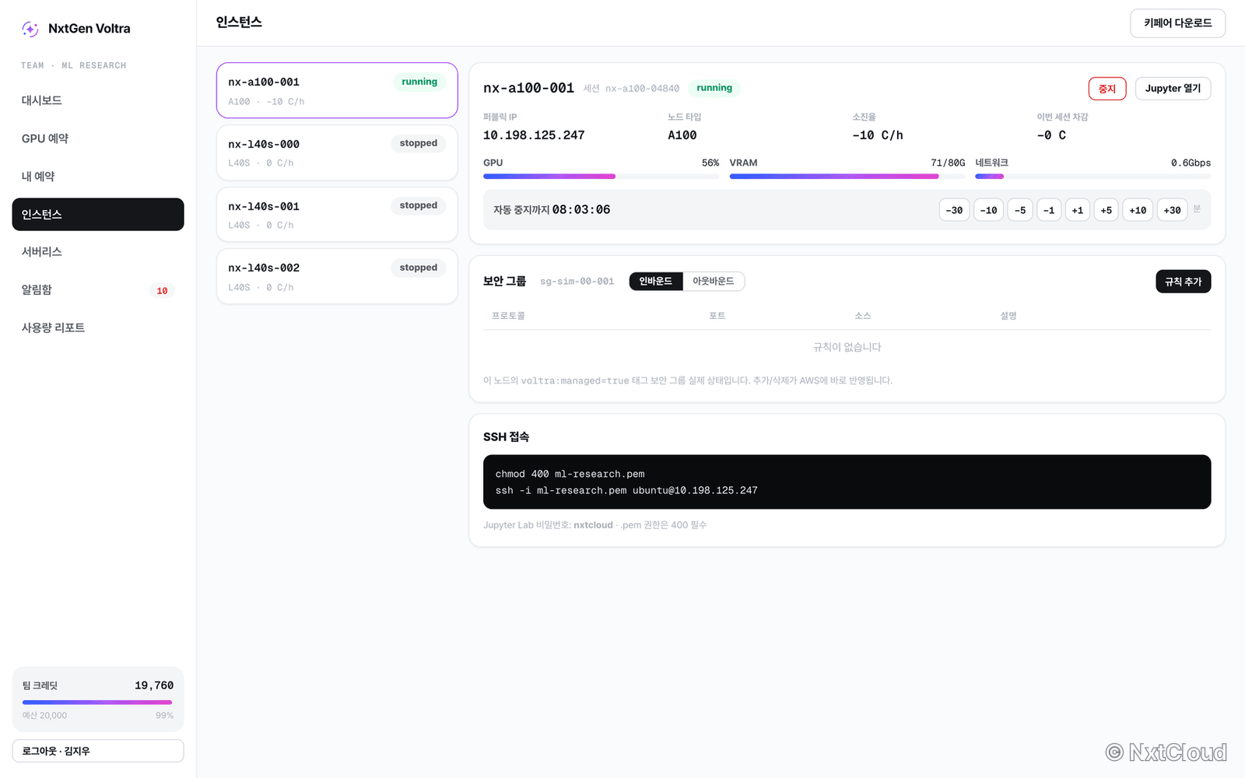The height and width of the screenshot is (778, 1245).
Task: Click the VRAM usage progress bar
Action: tap(847, 177)
